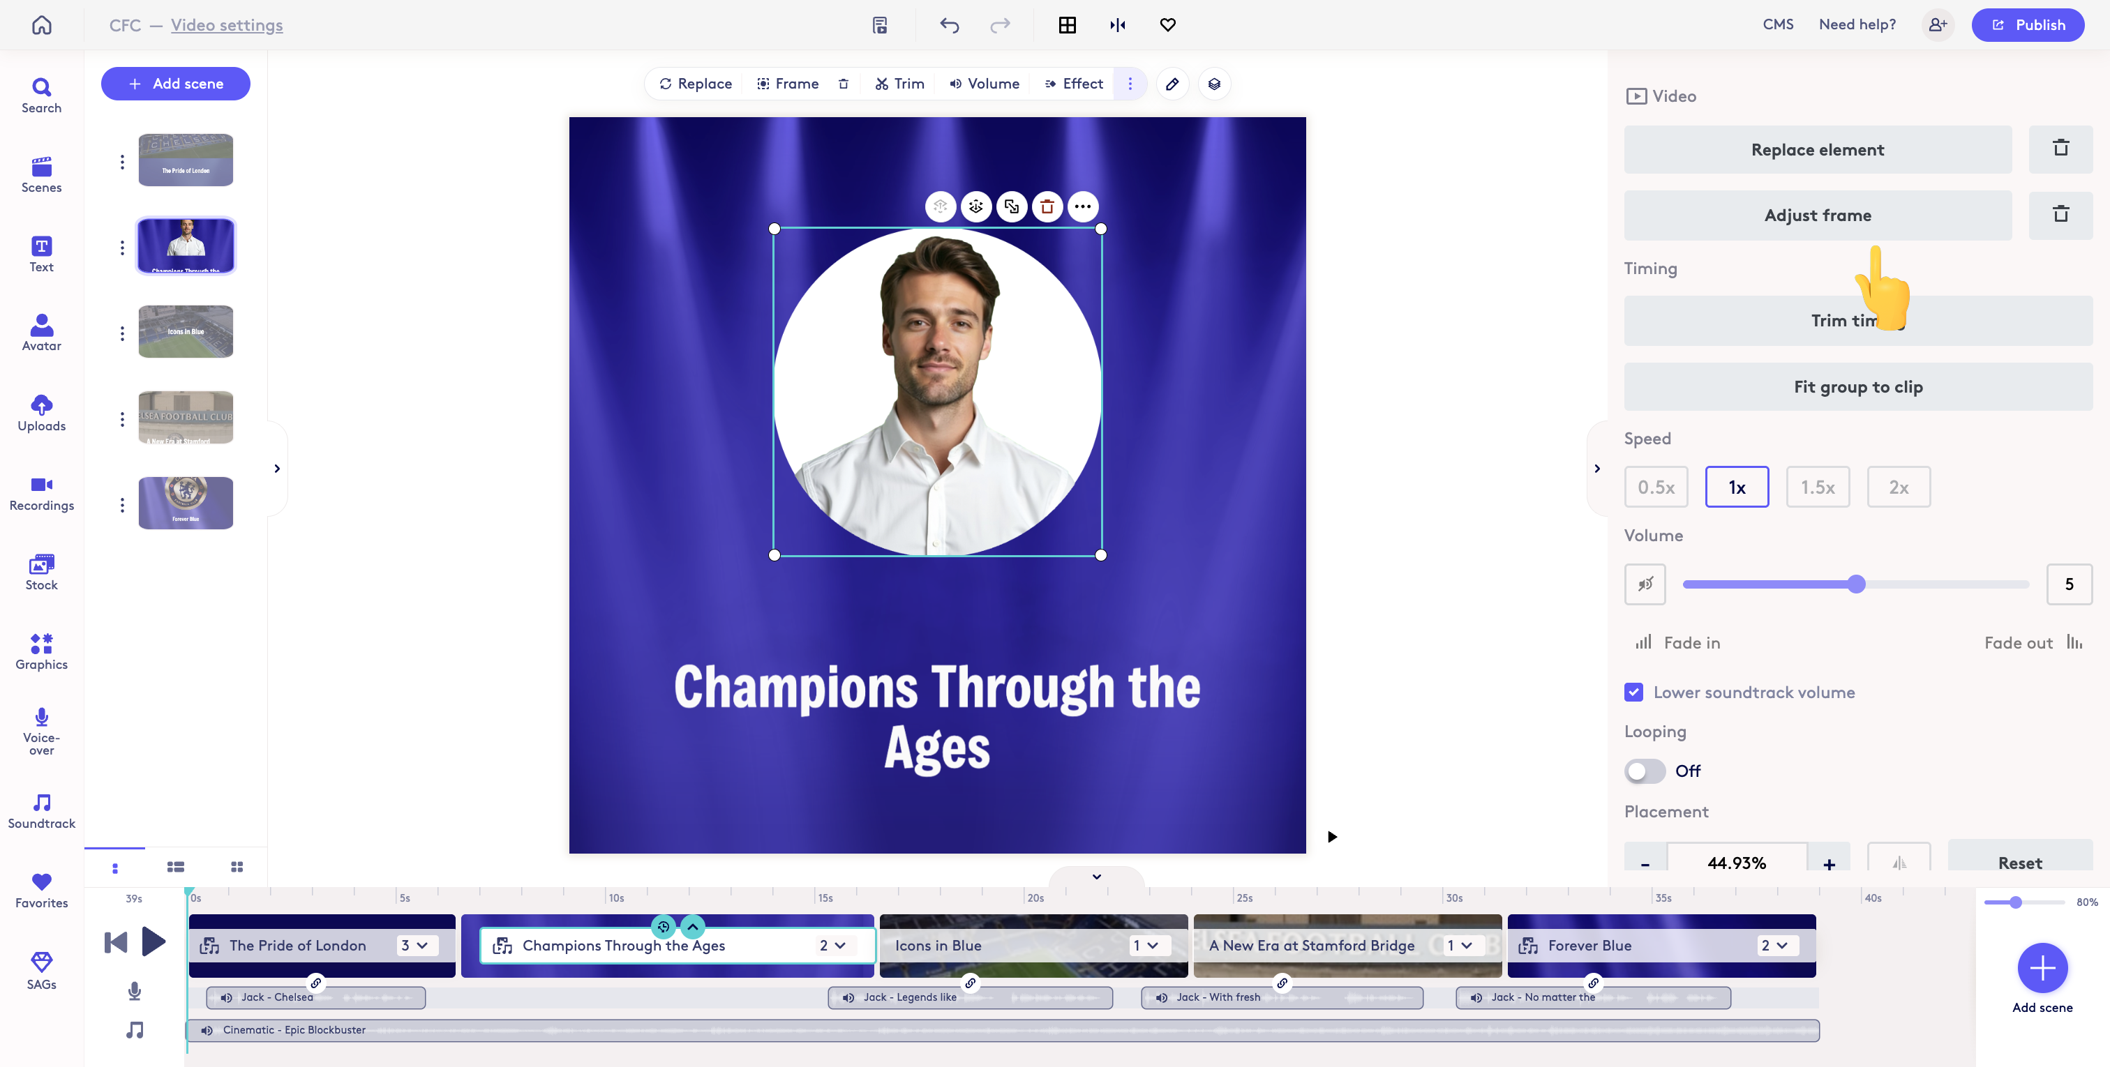The image size is (2110, 1067).
Task: Open the Avatar panel in sidebar
Action: coord(41,332)
